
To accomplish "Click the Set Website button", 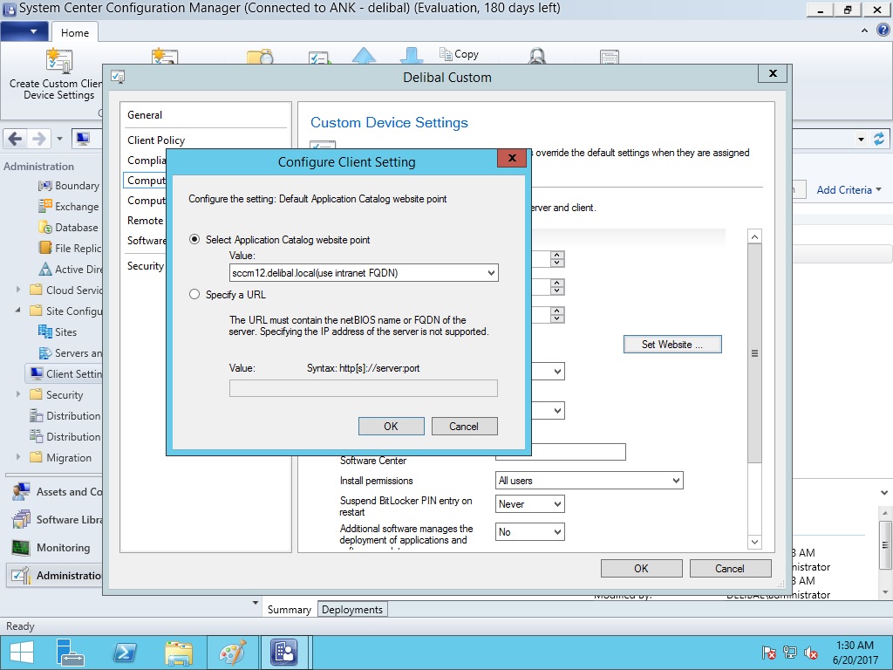I will pyautogui.click(x=672, y=345).
